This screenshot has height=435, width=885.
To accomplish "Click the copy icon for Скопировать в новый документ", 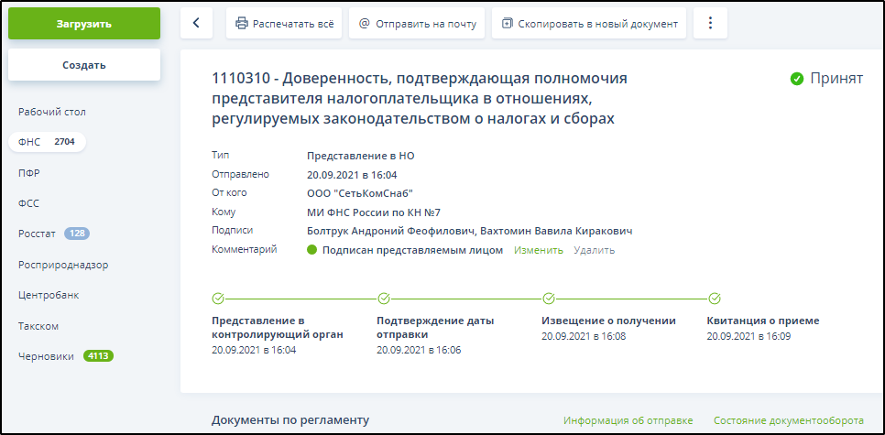I will click(x=507, y=24).
